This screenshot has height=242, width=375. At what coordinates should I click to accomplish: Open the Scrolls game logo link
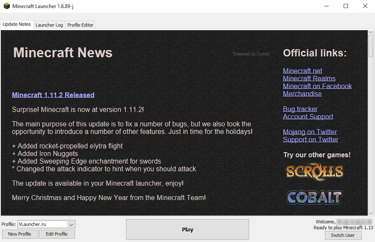pyautogui.click(x=314, y=171)
